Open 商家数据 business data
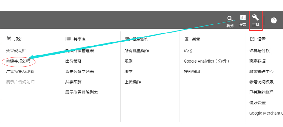The height and width of the screenshot is (127, 283). click(x=257, y=61)
